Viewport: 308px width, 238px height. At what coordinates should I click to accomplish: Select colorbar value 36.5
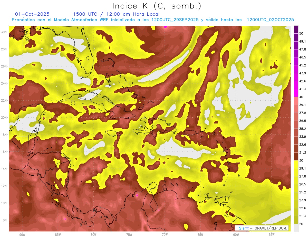click(x=303, y=121)
